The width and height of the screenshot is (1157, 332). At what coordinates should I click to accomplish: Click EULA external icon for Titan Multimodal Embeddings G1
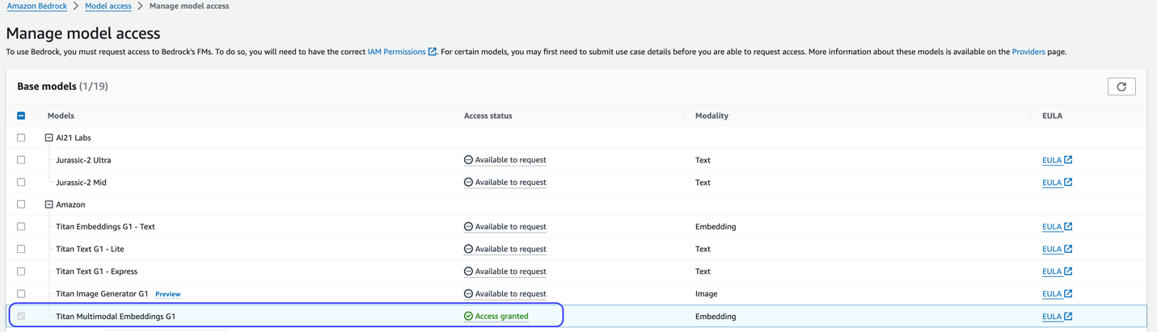[1068, 317]
